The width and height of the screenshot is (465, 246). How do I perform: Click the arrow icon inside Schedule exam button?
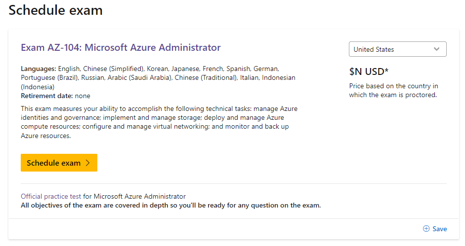point(88,163)
